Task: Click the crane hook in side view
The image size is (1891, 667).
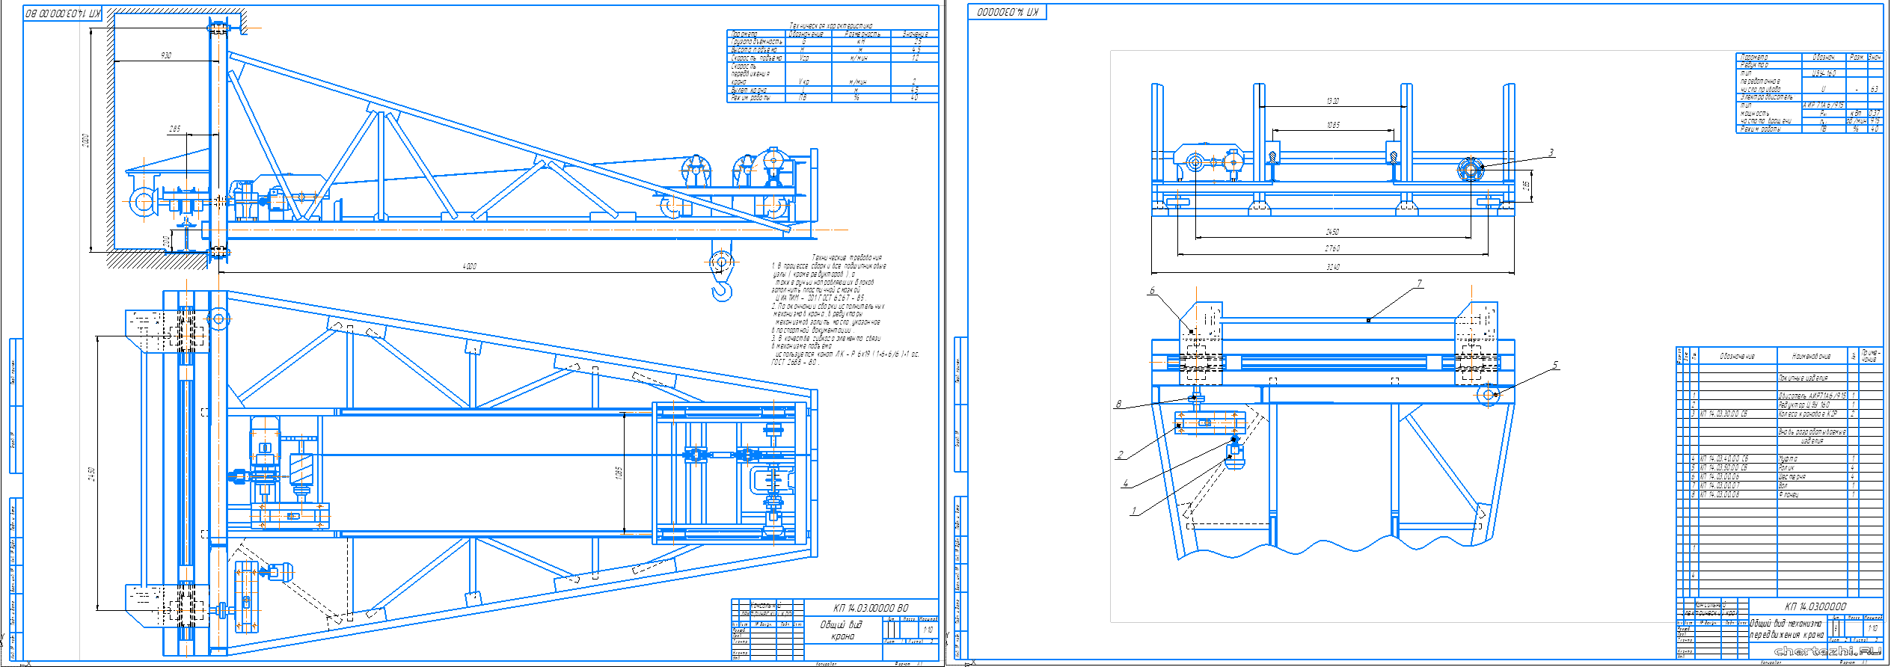Action: [722, 287]
